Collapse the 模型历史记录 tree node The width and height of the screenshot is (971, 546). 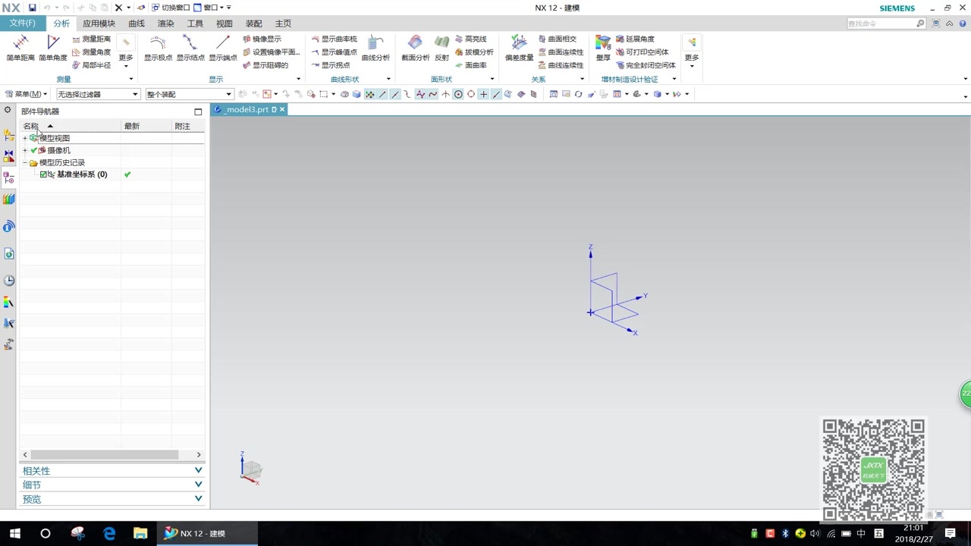25,162
